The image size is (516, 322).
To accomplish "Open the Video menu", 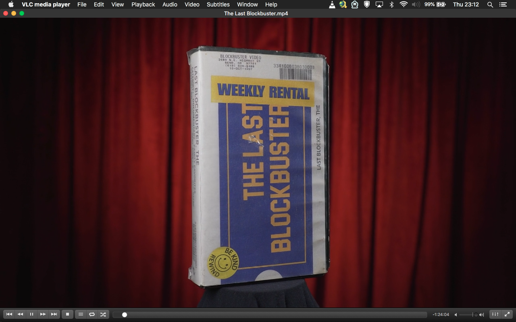I will tap(192, 4).
